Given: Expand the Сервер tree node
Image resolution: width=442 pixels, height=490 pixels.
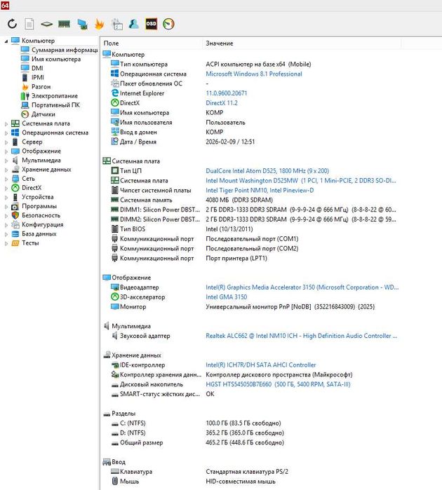Looking at the screenshot, I should [6, 142].
